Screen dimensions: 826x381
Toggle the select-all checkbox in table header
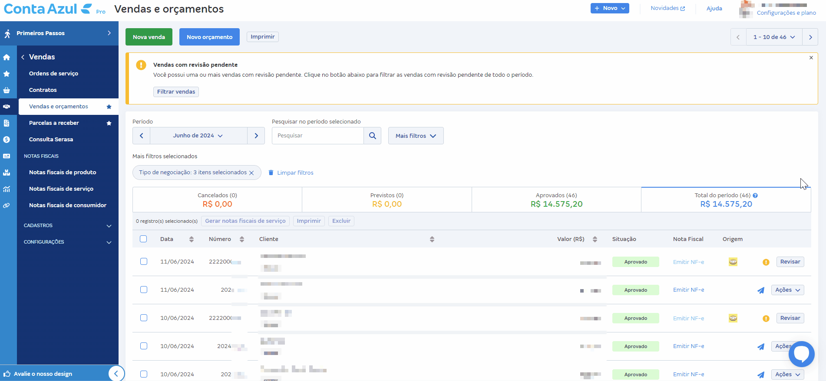coord(144,239)
